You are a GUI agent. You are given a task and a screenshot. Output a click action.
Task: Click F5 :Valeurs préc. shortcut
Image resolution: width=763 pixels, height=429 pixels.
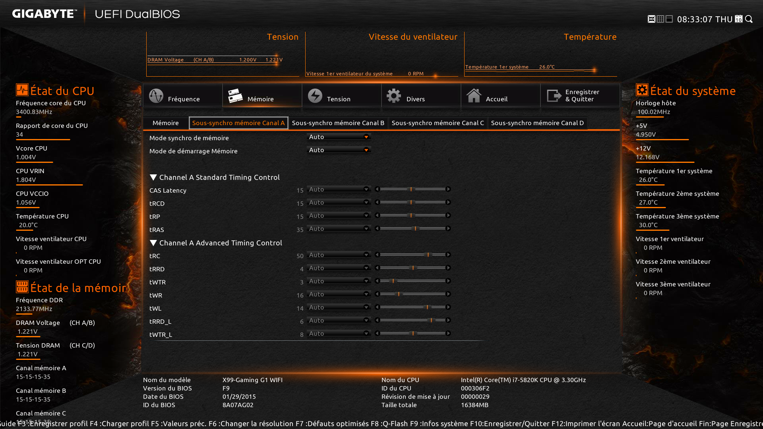[179, 423]
